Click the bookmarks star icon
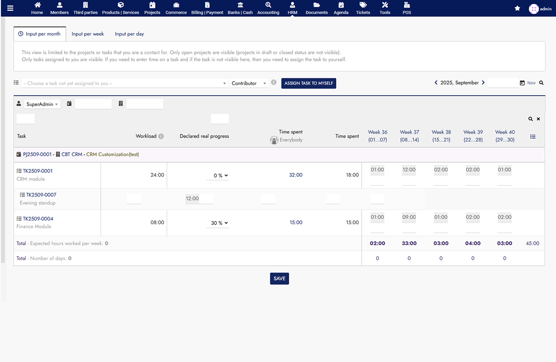This screenshot has width=556, height=362. [517, 8]
